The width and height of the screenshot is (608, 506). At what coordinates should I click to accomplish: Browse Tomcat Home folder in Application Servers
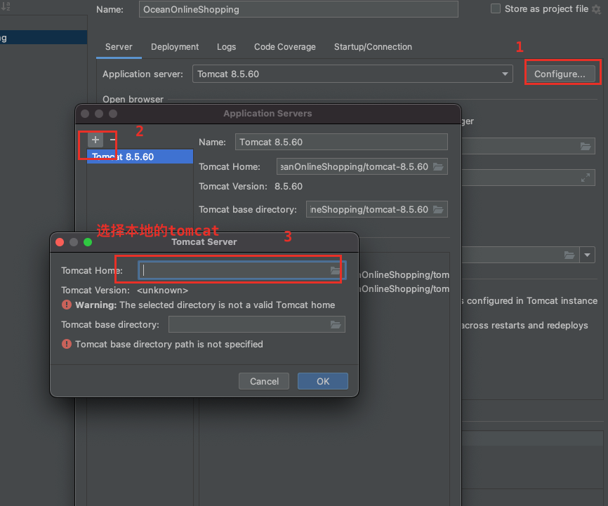coord(438,167)
